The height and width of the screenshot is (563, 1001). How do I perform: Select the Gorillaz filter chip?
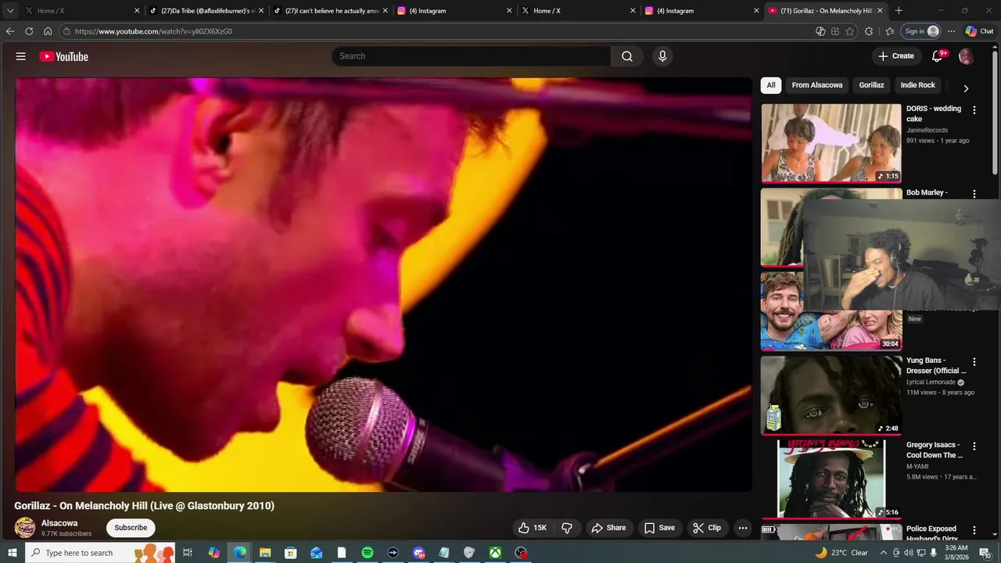click(872, 85)
